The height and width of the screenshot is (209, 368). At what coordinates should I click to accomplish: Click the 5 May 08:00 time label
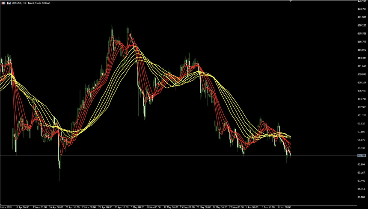(138, 207)
